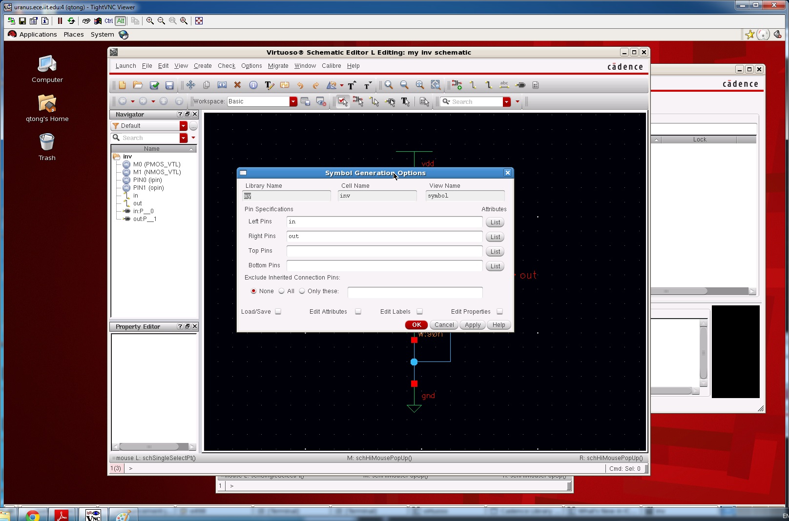The width and height of the screenshot is (789, 521).
Task: Click the Save floppy disk icon in Virtuoso
Action: pos(169,85)
